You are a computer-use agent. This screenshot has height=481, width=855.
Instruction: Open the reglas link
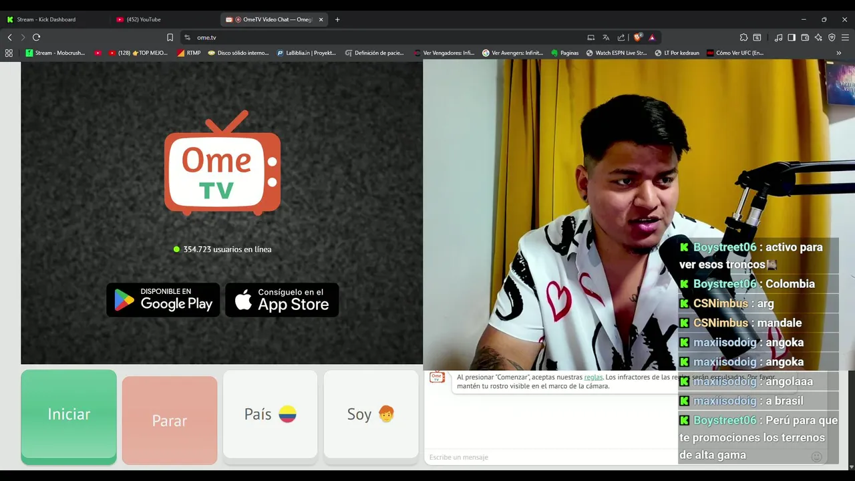coord(593,377)
